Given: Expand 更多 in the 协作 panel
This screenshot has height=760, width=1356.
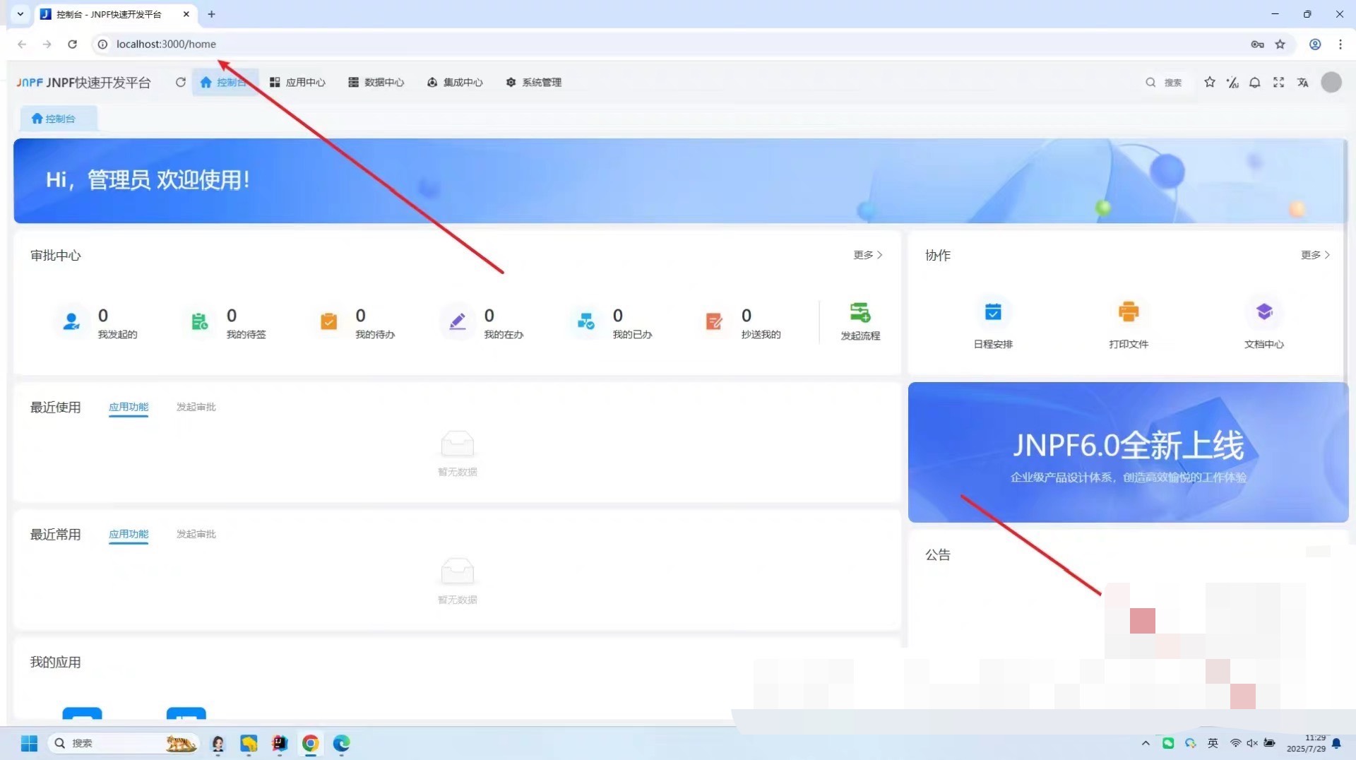Looking at the screenshot, I should (1316, 255).
